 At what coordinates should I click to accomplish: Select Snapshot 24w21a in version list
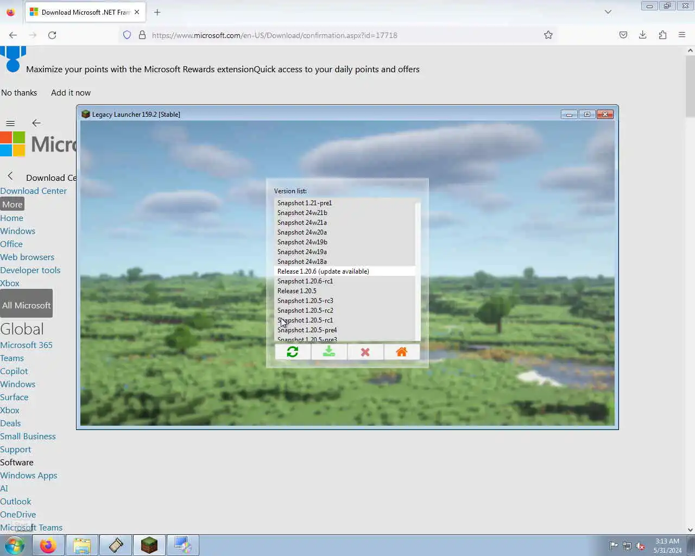(x=345, y=223)
